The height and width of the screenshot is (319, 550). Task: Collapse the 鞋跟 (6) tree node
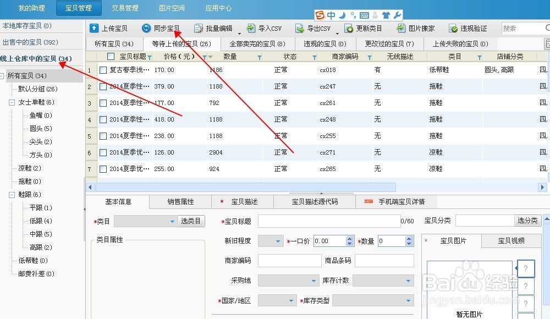pos(12,195)
